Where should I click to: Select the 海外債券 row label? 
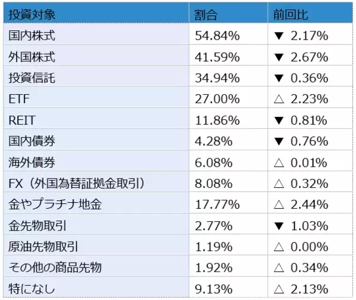(x=33, y=162)
